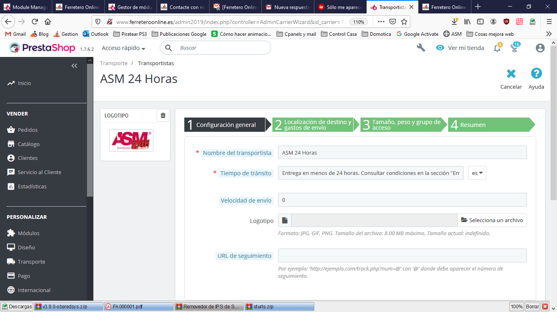Open the trophy merchant expertise icon

pyautogui.click(x=515, y=48)
